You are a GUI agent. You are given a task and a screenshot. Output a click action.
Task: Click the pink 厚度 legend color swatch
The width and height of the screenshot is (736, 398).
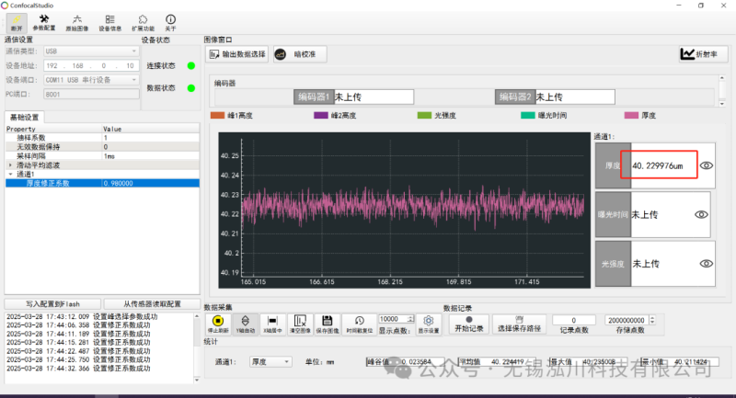[x=631, y=116]
